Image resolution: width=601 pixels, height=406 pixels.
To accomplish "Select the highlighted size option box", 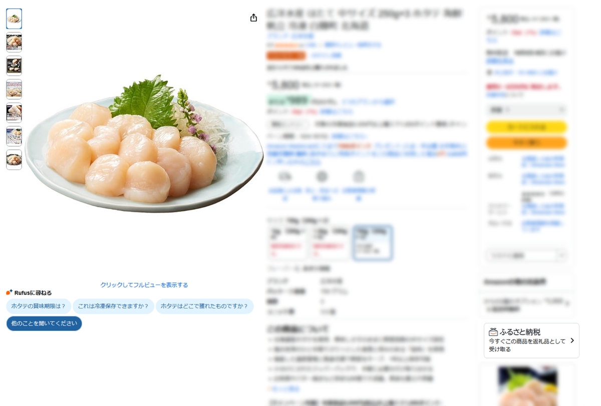I will pyautogui.click(x=372, y=243).
